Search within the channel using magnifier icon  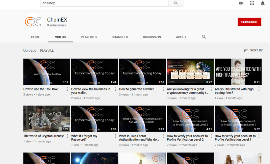(204, 37)
